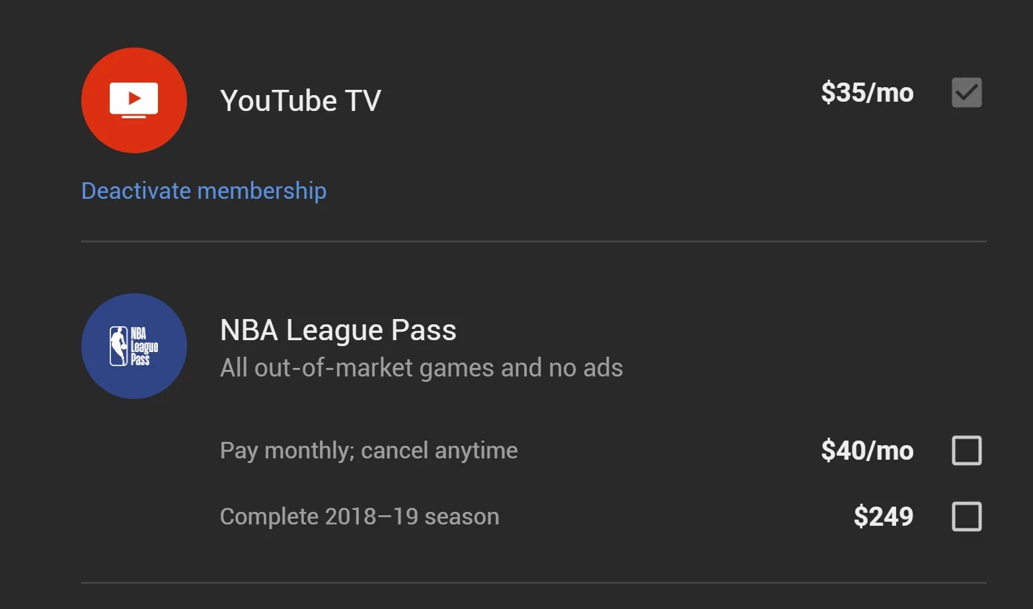The height and width of the screenshot is (609, 1033).
Task: Select the $249 complete season checkbox
Action: (x=966, y=517)
